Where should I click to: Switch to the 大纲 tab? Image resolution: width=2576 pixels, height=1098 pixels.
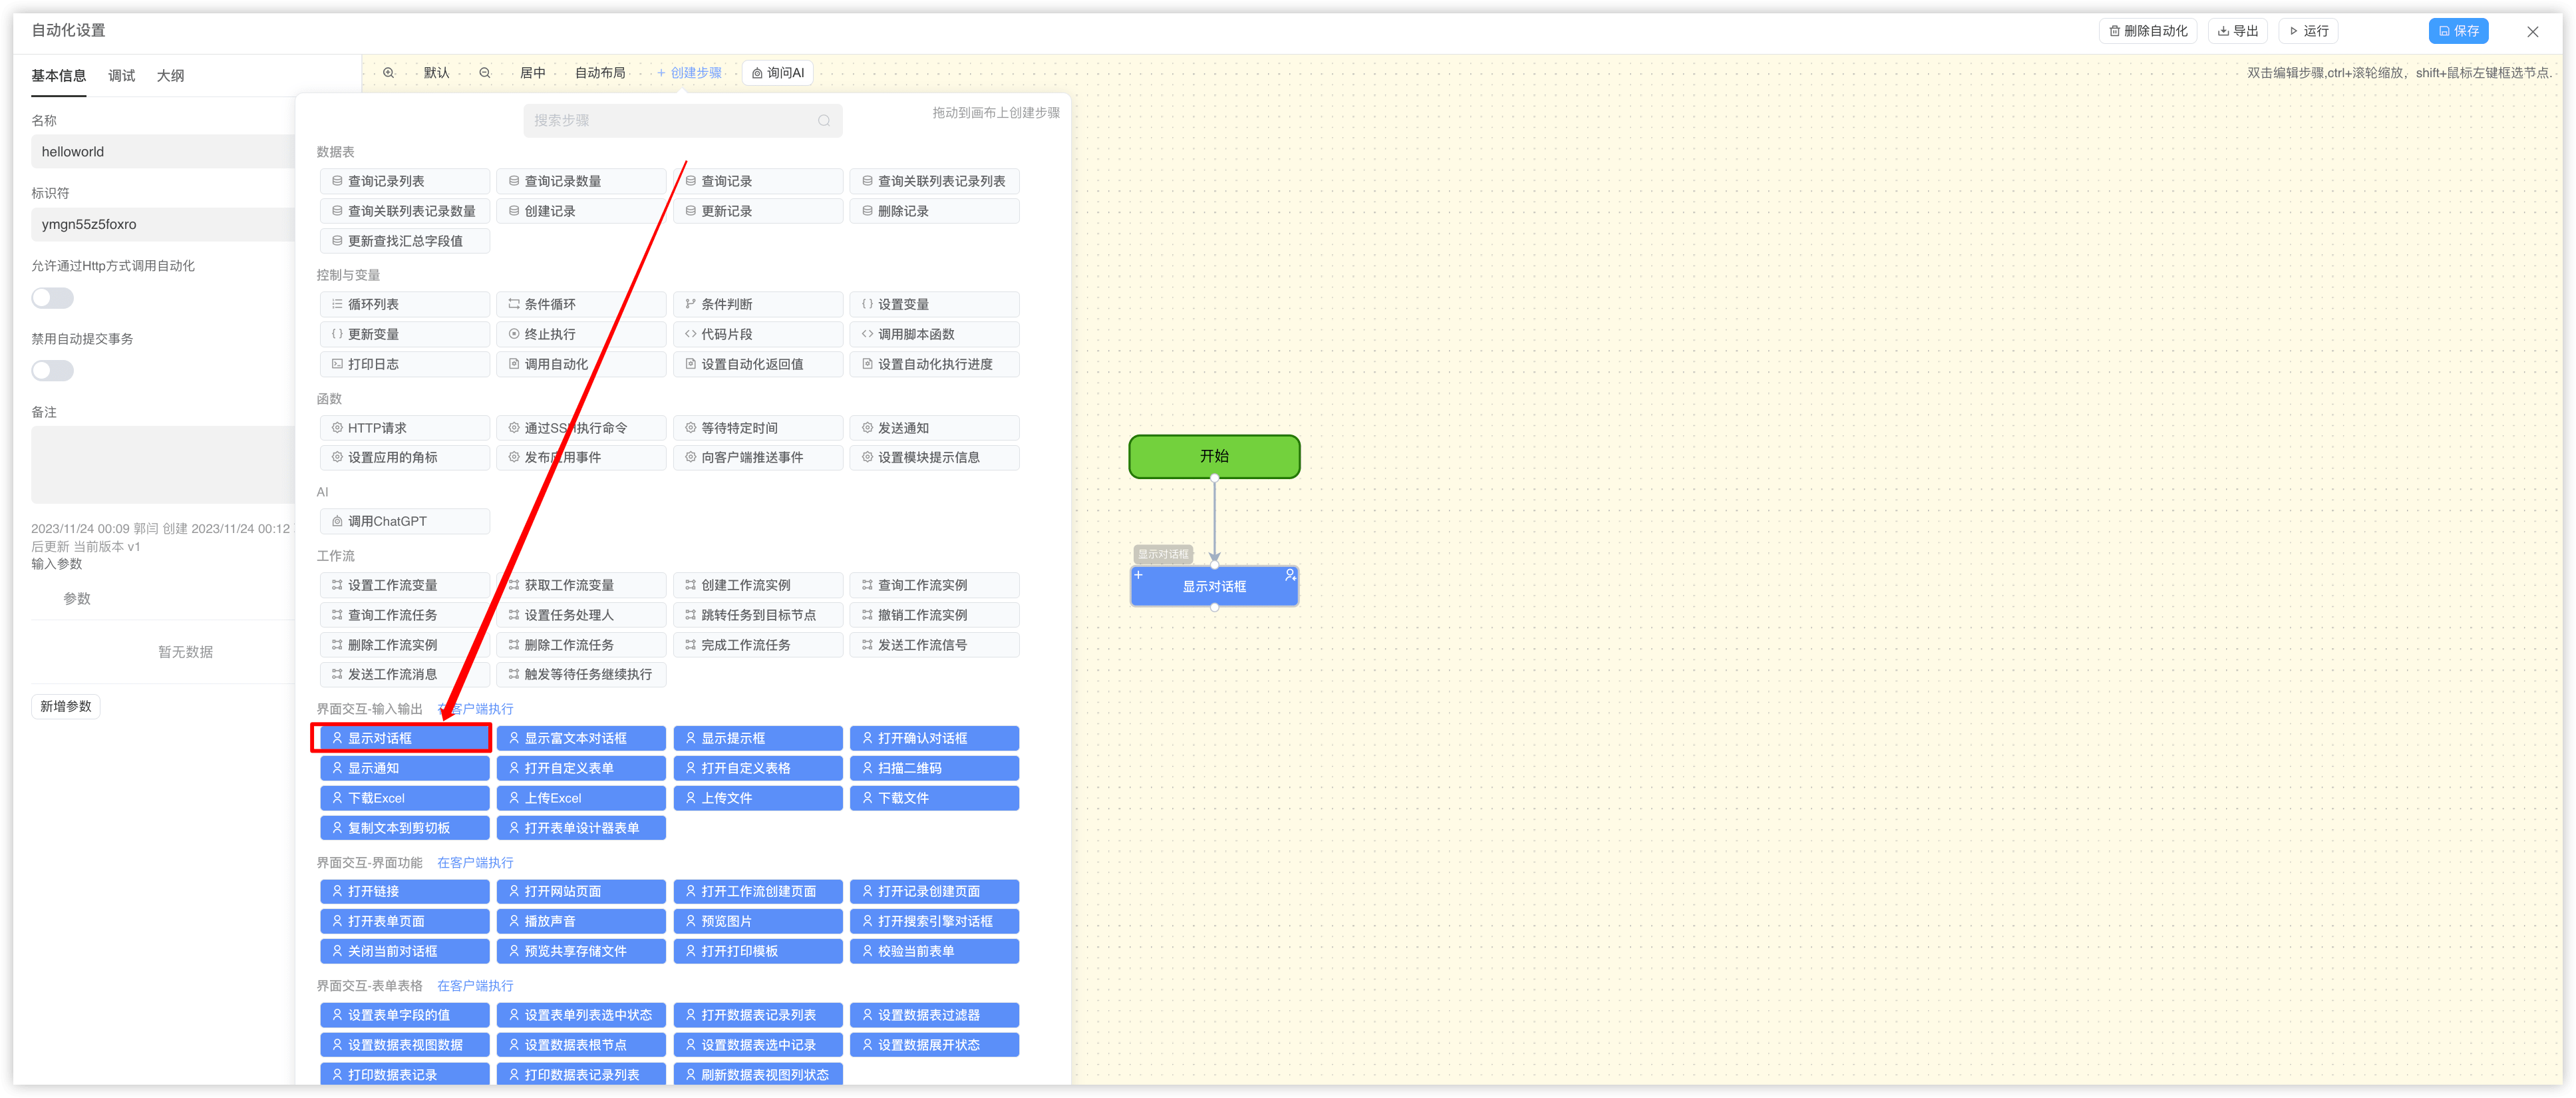pyautogui.click(x=170, y=76)
